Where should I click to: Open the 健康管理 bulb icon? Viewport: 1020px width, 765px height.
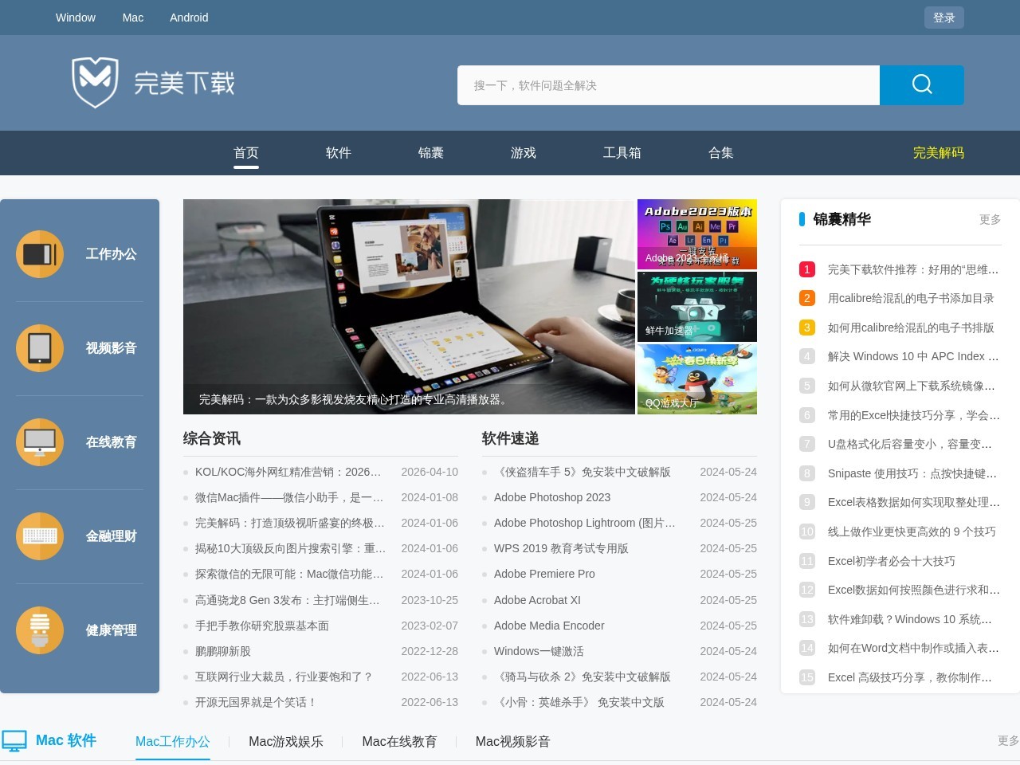pyautogui.click(x=40, y=630)
